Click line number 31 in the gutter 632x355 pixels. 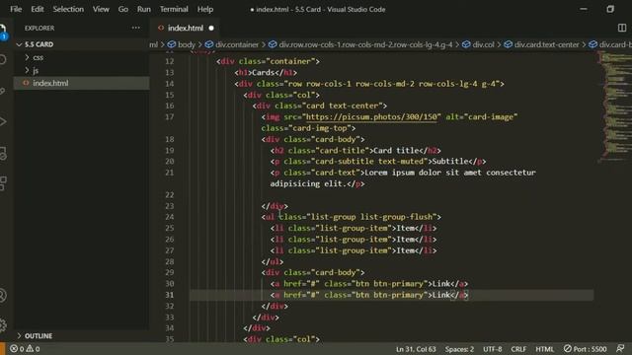click(169, 295)
